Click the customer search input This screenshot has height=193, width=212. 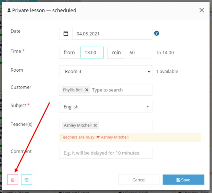click(x=121, y=90)
